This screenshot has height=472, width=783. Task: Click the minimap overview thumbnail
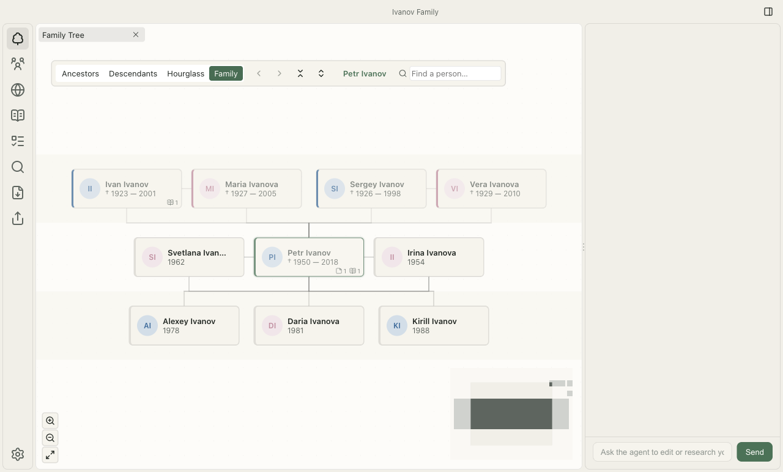click(511, 414)
